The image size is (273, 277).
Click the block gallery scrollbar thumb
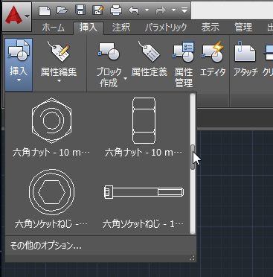pos(193,157)
